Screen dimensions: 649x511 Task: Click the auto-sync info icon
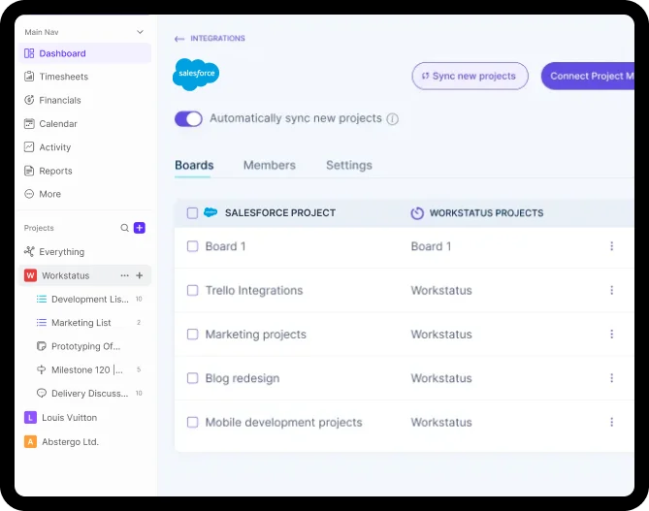pos(392,119)
